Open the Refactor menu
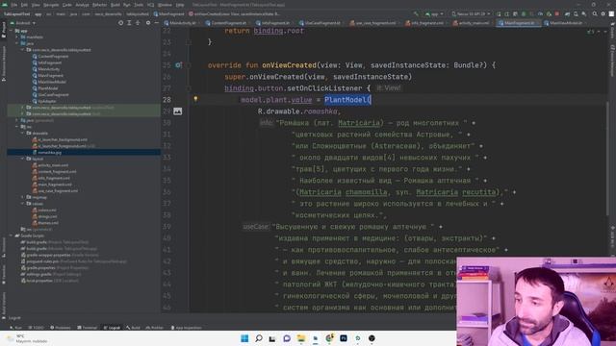The height and width of the screenshot is (346, 616). pyautogui.click(x=99, y=5)
